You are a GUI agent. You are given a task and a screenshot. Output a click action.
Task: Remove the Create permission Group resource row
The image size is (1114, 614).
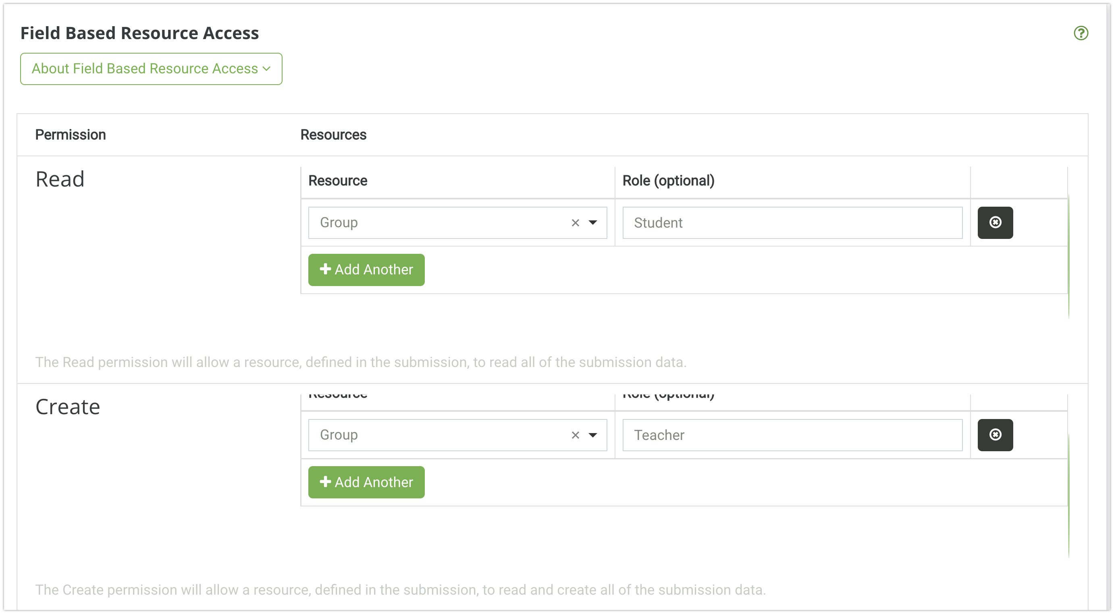(995, 435)
